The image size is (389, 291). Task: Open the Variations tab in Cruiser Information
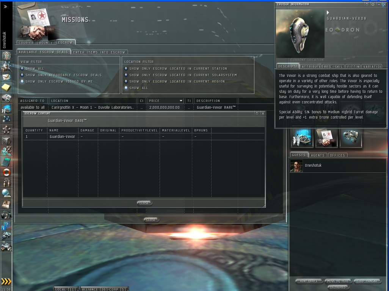click(372, 66)
